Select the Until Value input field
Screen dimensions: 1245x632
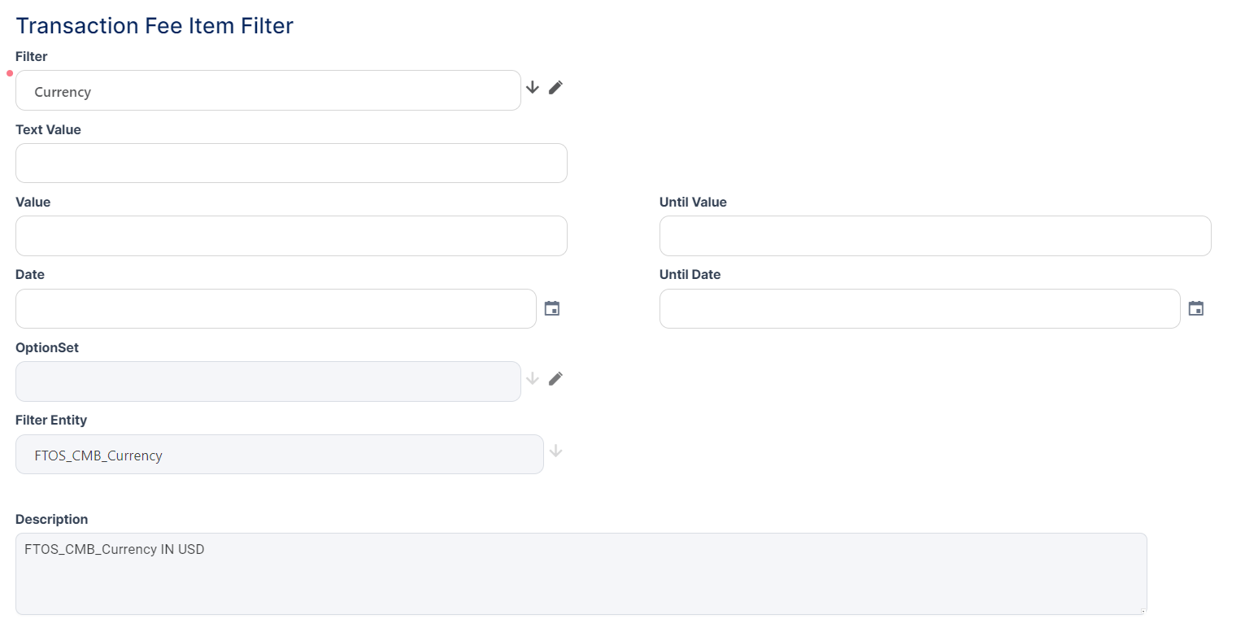(x=935, y=236)
